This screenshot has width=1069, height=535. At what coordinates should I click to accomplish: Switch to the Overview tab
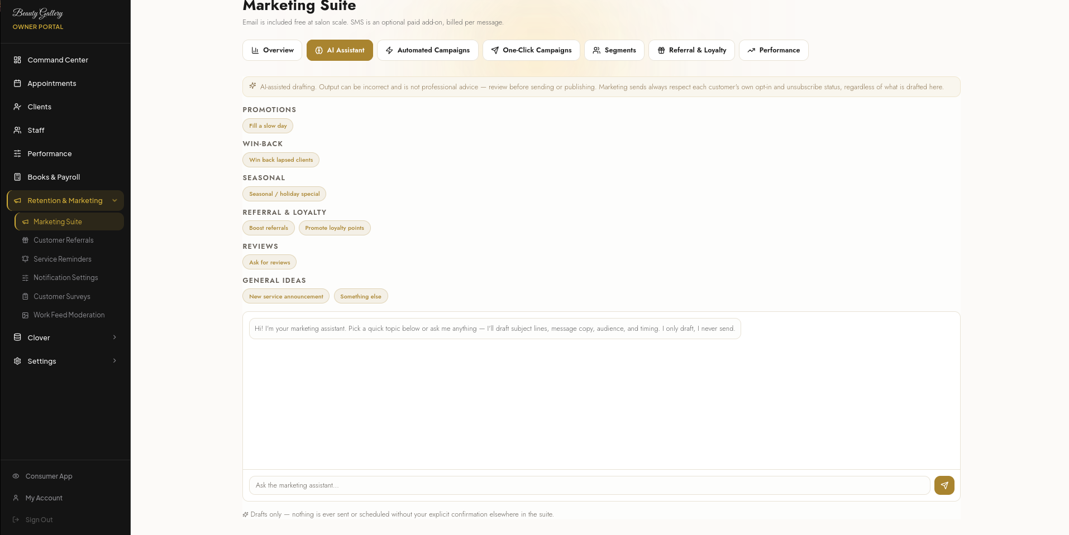coord(272,50)
